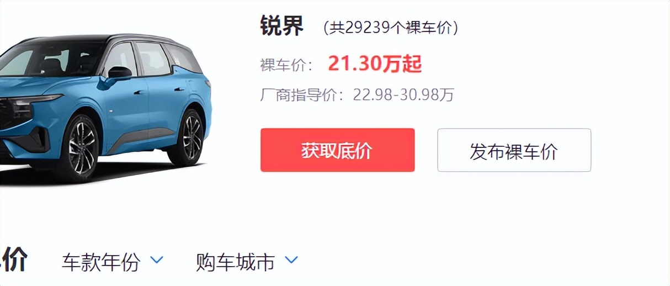Click the red 获取底价 button
The image size is (670, 286).
(x=337, y=150)
